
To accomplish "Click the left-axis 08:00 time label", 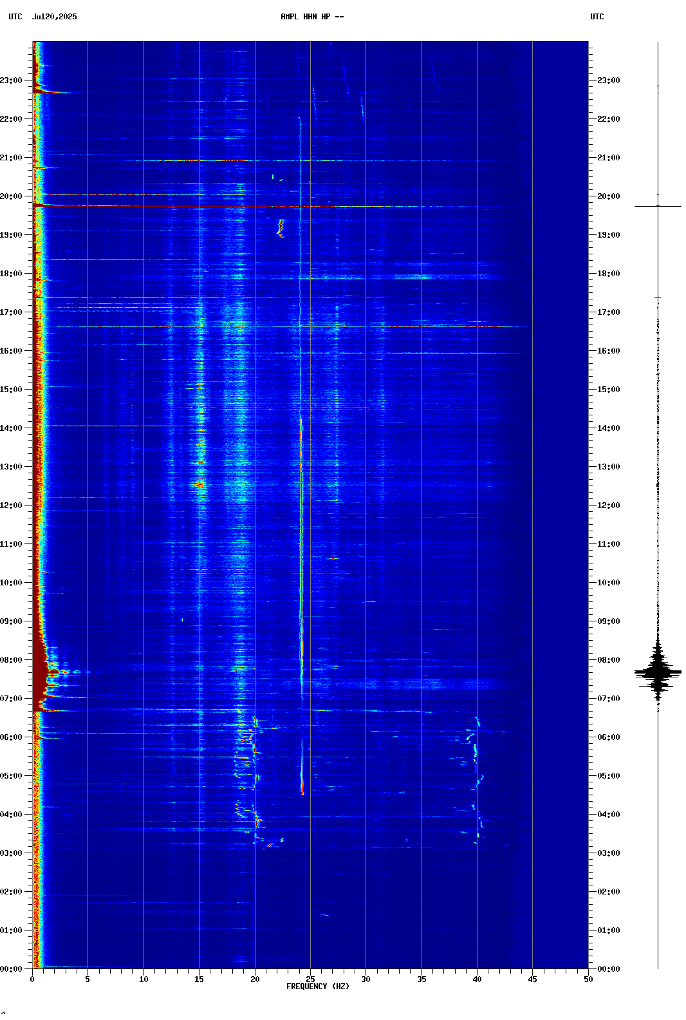I will (x=12, y=660).
